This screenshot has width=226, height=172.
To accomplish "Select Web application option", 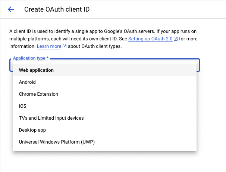I will (105, 70).
